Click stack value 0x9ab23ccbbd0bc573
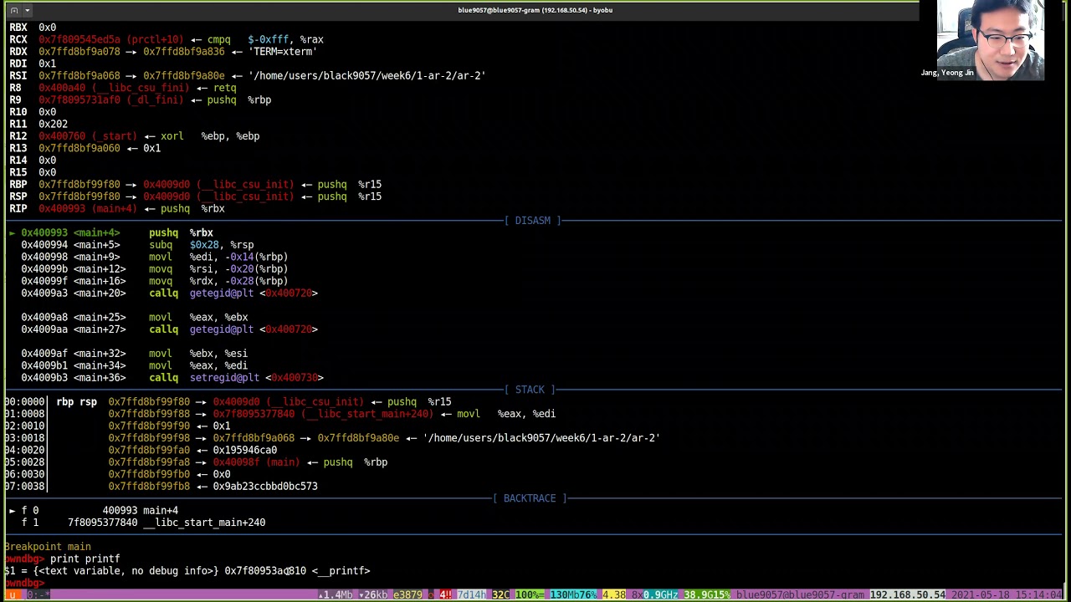1071x602 pixels. [265, 486]
